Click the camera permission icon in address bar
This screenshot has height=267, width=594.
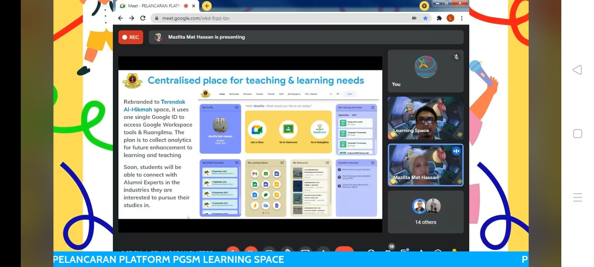click(414, 18)
